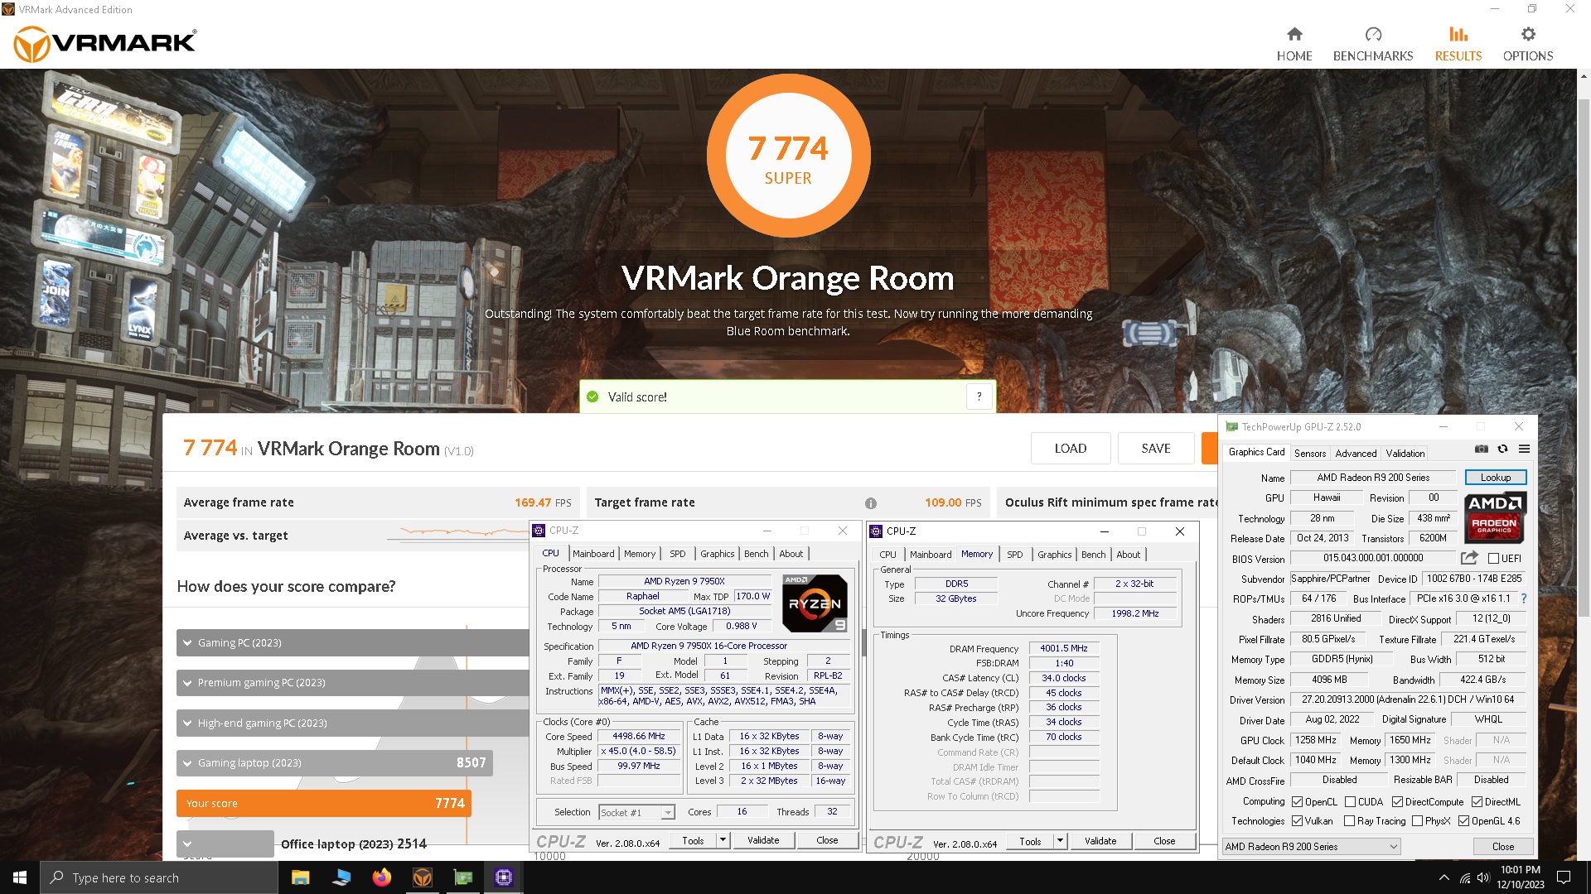This screenshot has height=894, width=1591.
Task: Toggle the DirectCompute checkbox in GPU-Z
Action: [x=1397, y=802]
